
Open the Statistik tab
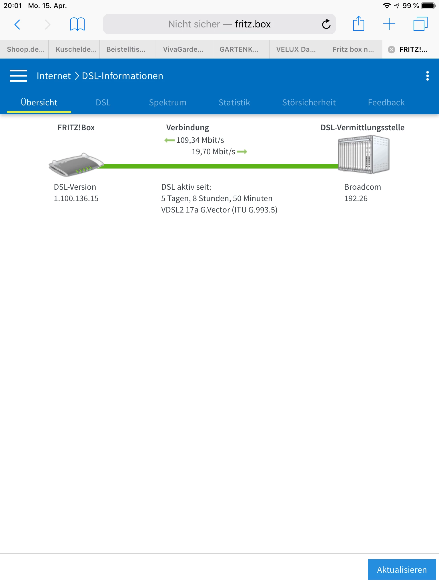234,102
